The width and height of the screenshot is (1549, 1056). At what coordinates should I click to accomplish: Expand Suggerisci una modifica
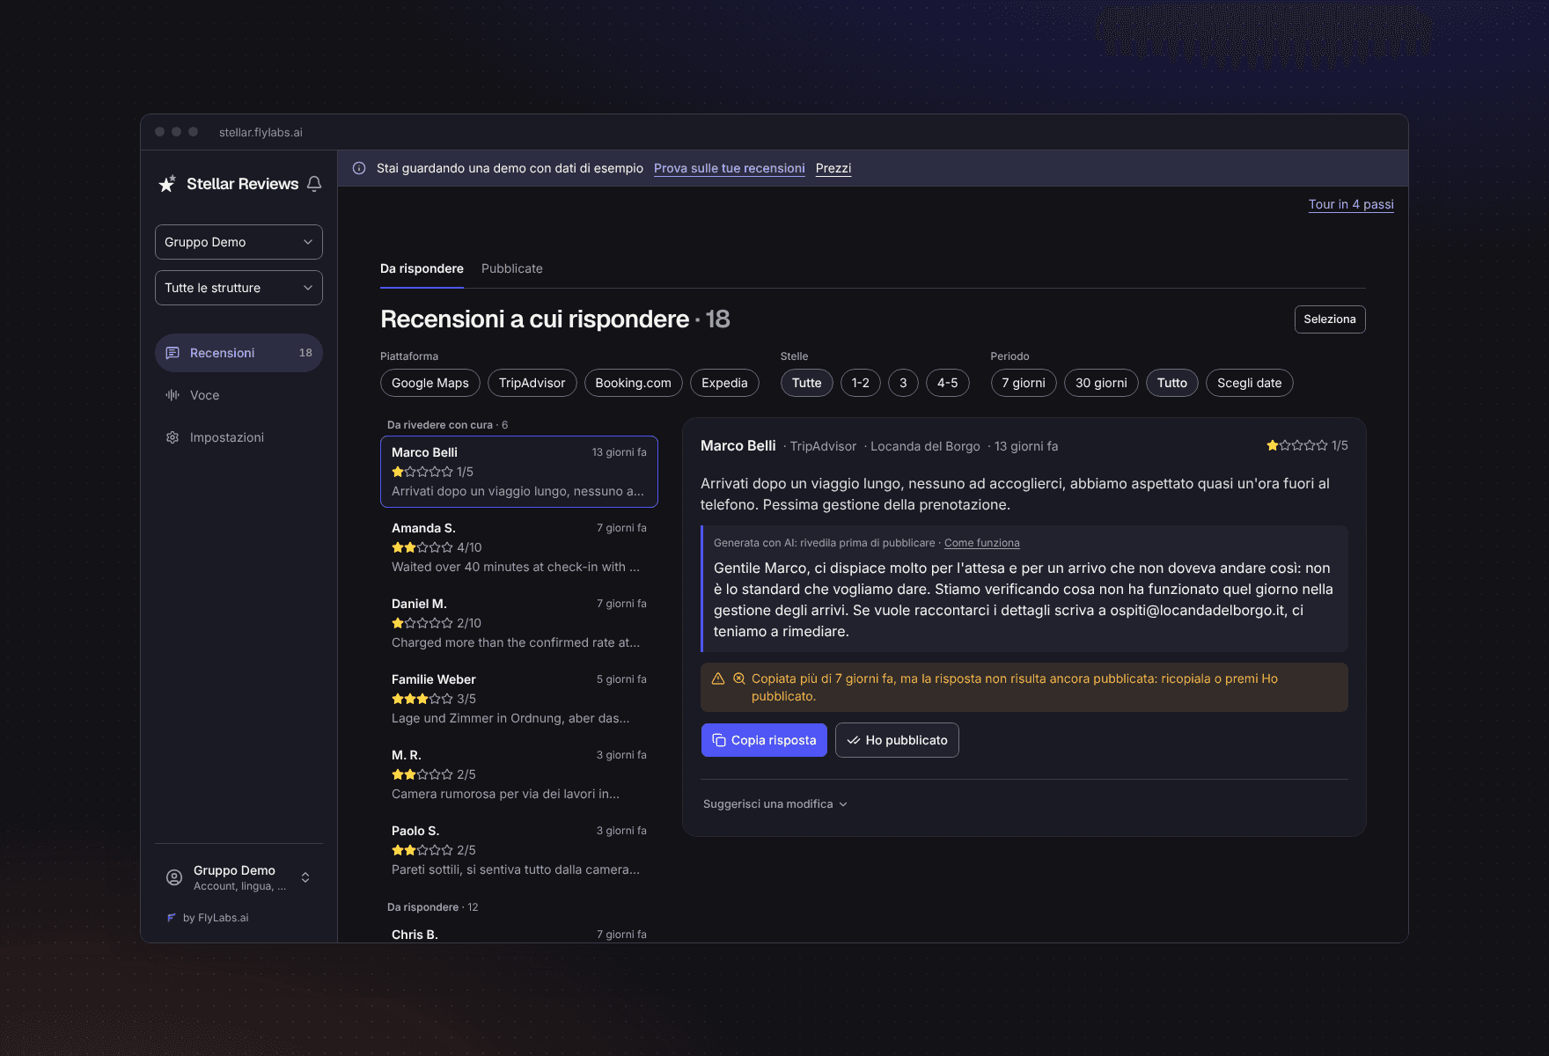pyautogui.click(x=774, y=804)
